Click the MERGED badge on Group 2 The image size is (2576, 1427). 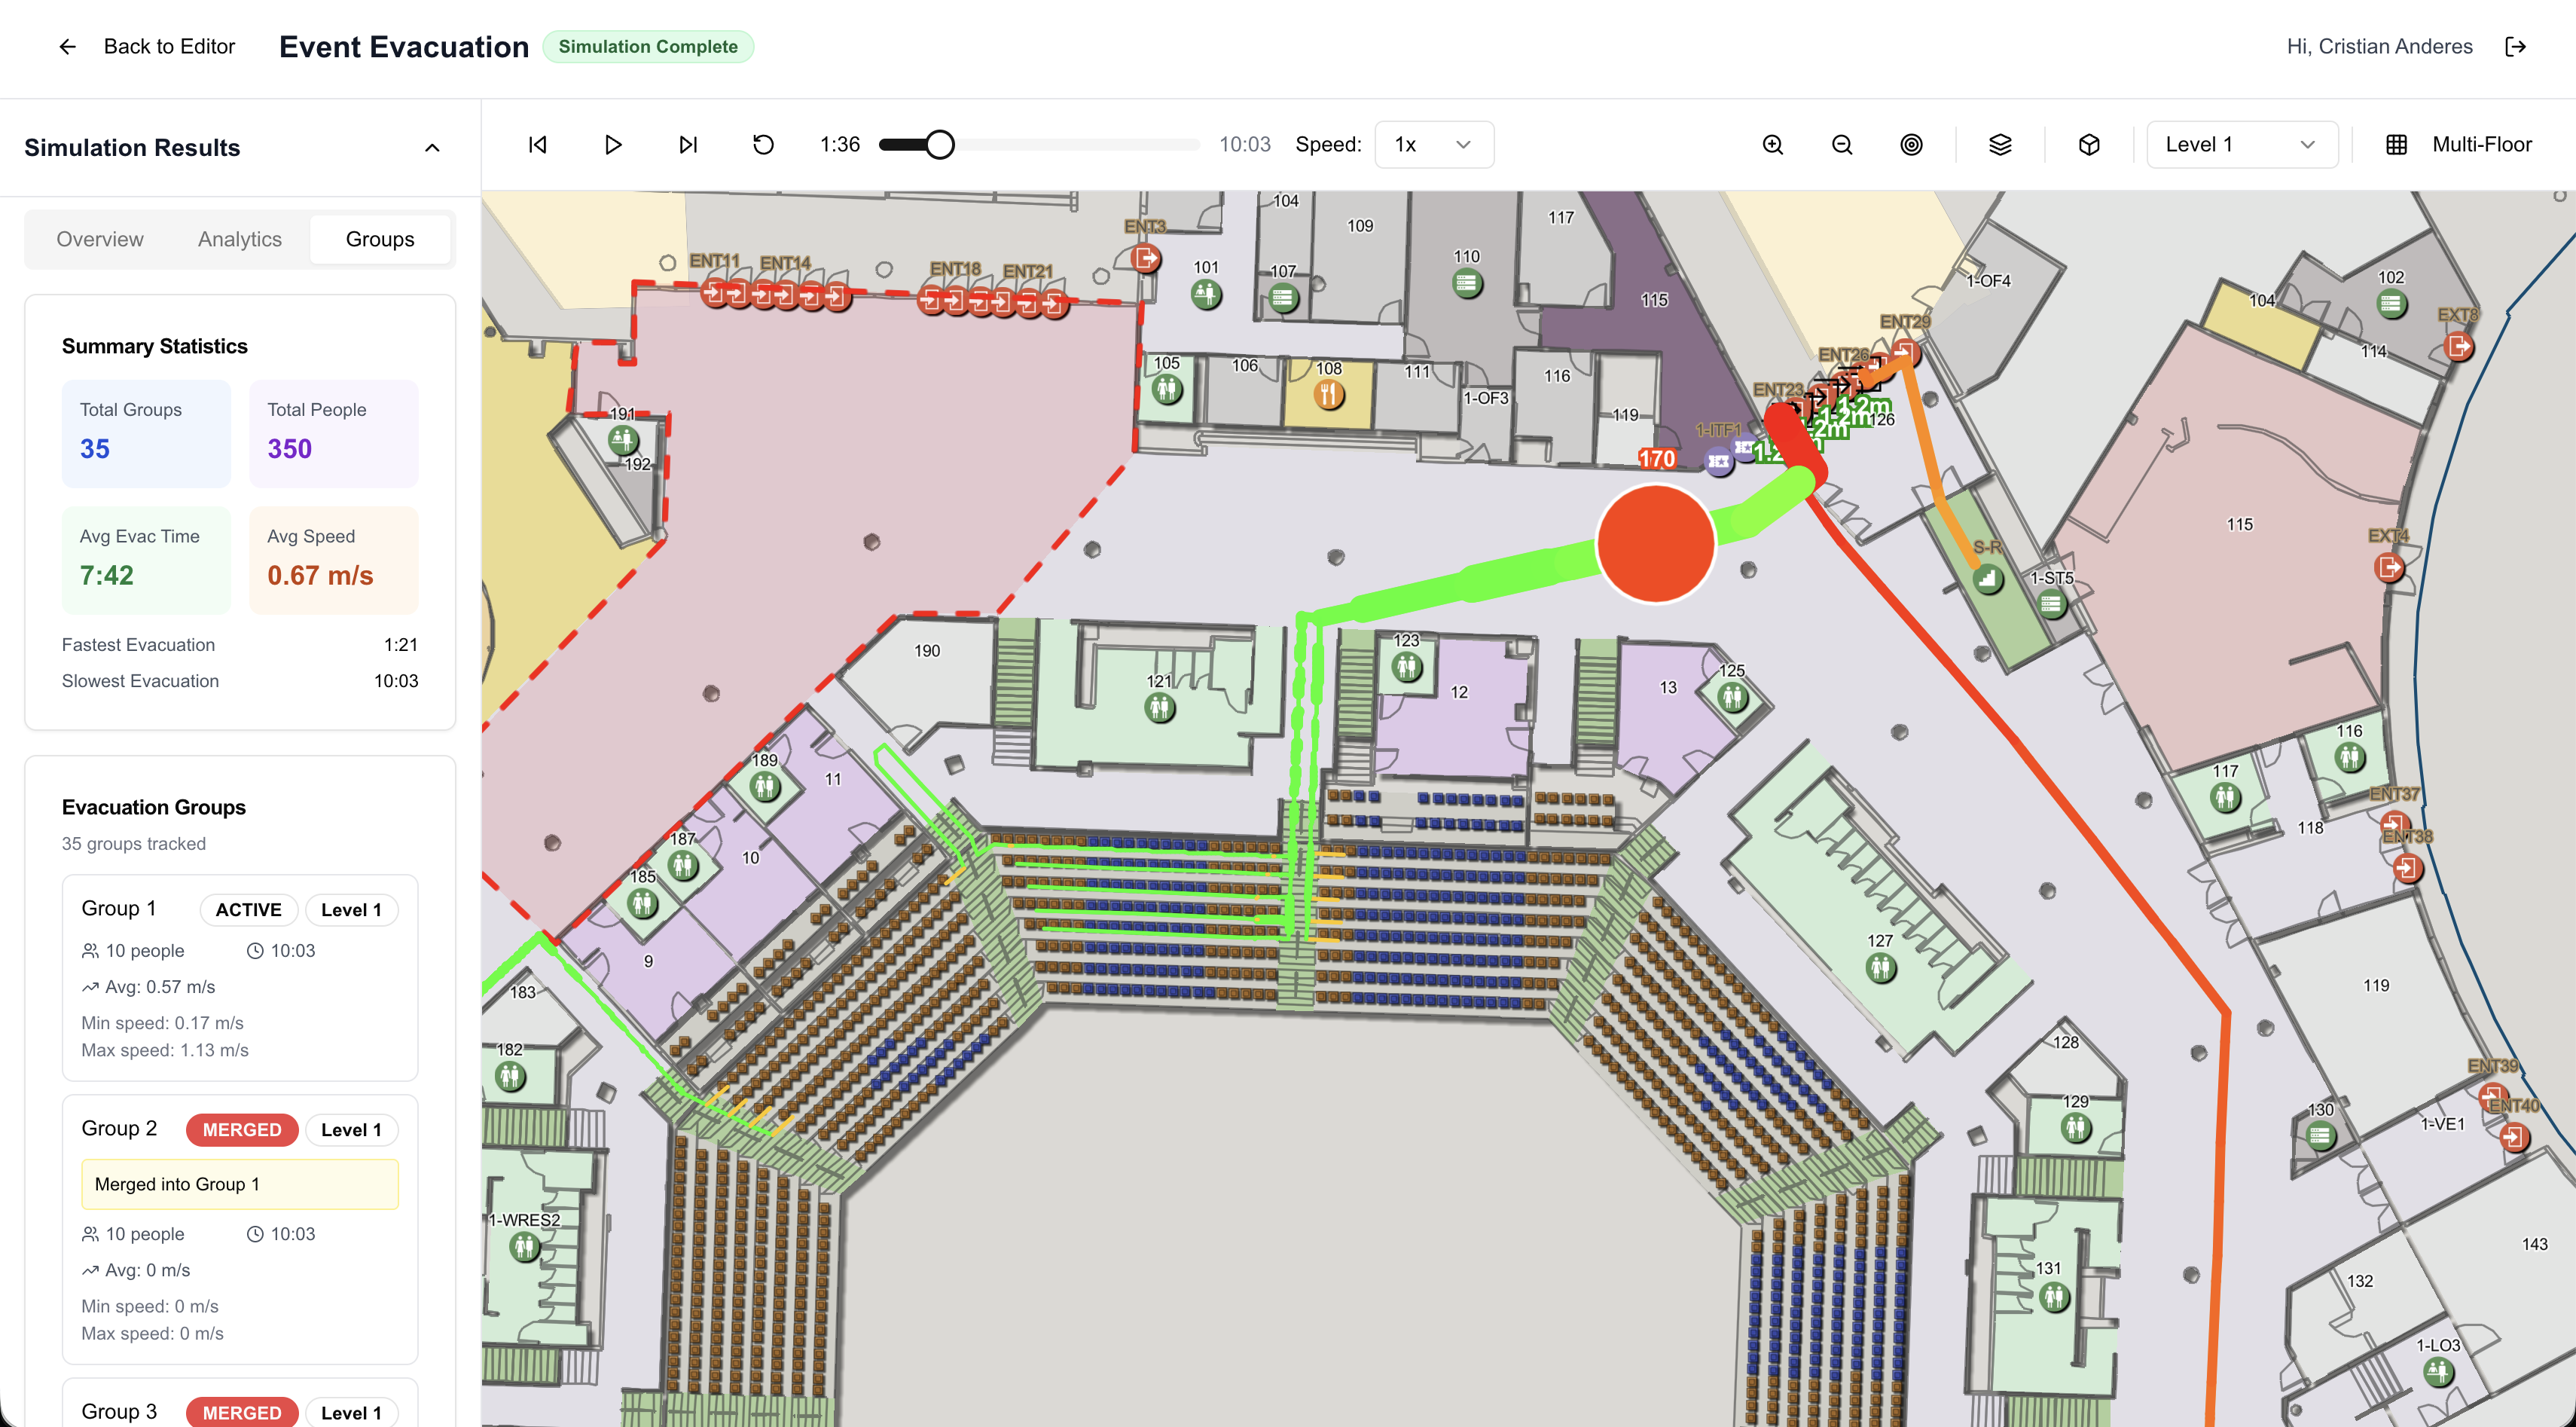(242, 1129)
